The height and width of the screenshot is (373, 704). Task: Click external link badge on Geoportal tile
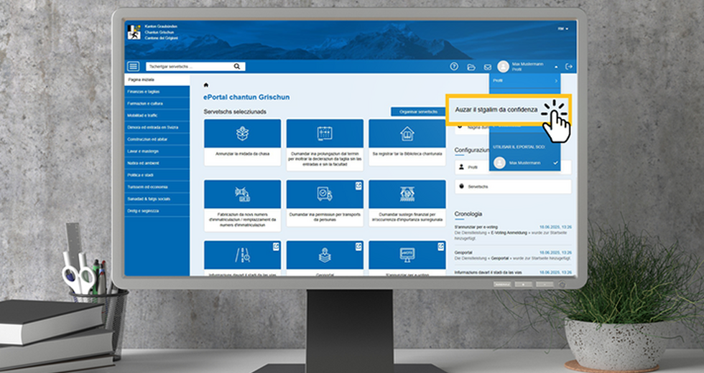[358, 246]
